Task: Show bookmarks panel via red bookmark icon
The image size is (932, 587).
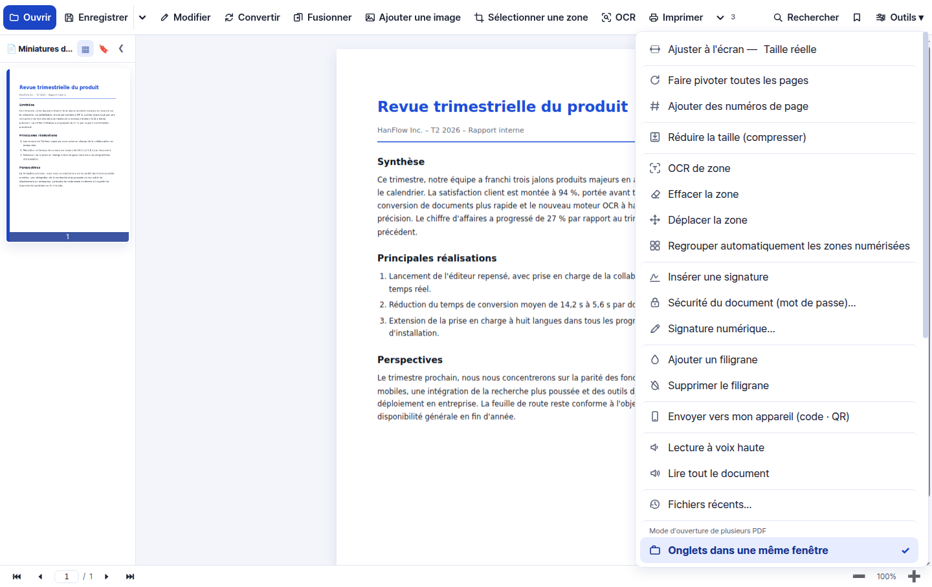Action: [104, 48]
